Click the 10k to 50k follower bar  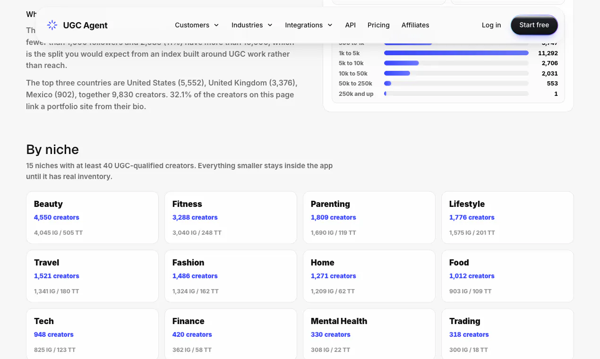click(456, 73)
